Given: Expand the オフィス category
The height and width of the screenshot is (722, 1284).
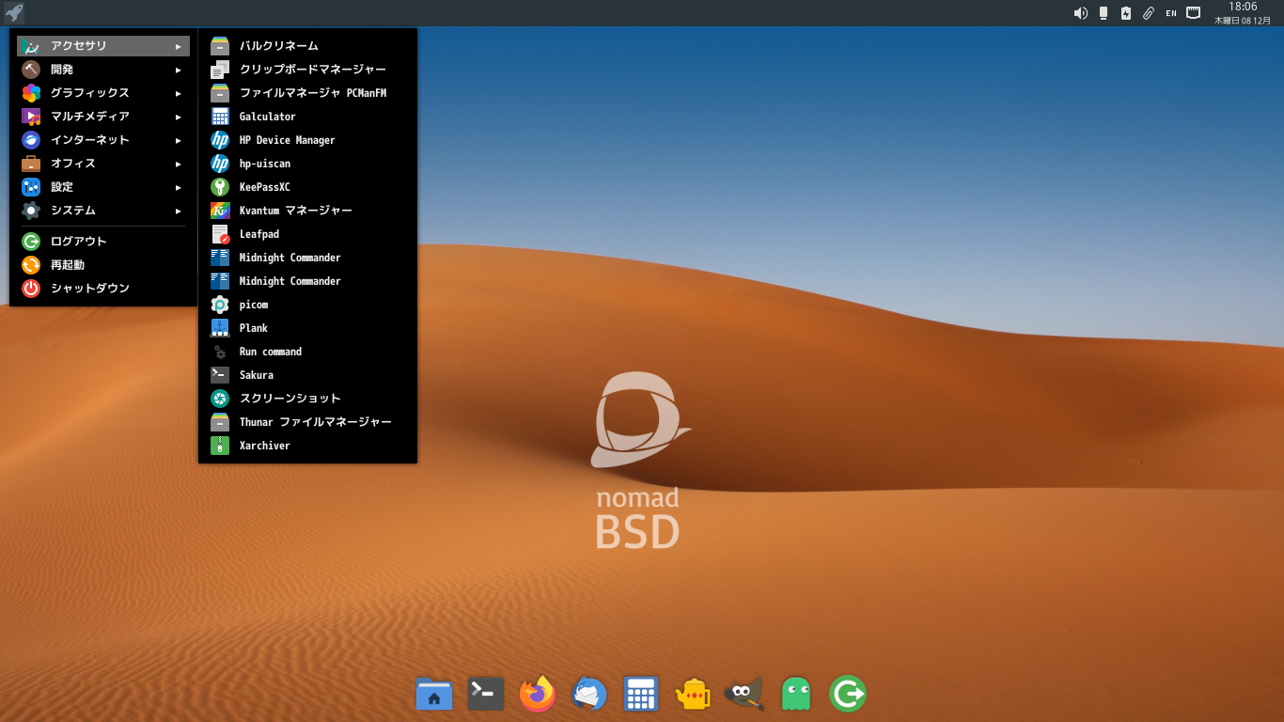Looking at the screenshot, I should point(103,164).
